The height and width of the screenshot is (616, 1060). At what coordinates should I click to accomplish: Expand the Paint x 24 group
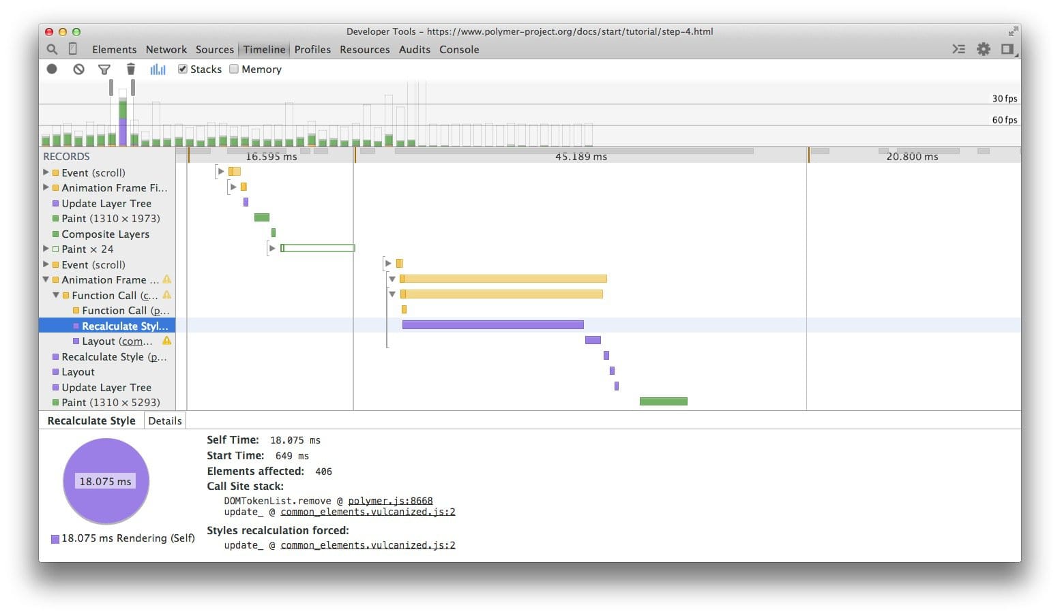pyautogui.click(x=45, y=249)
